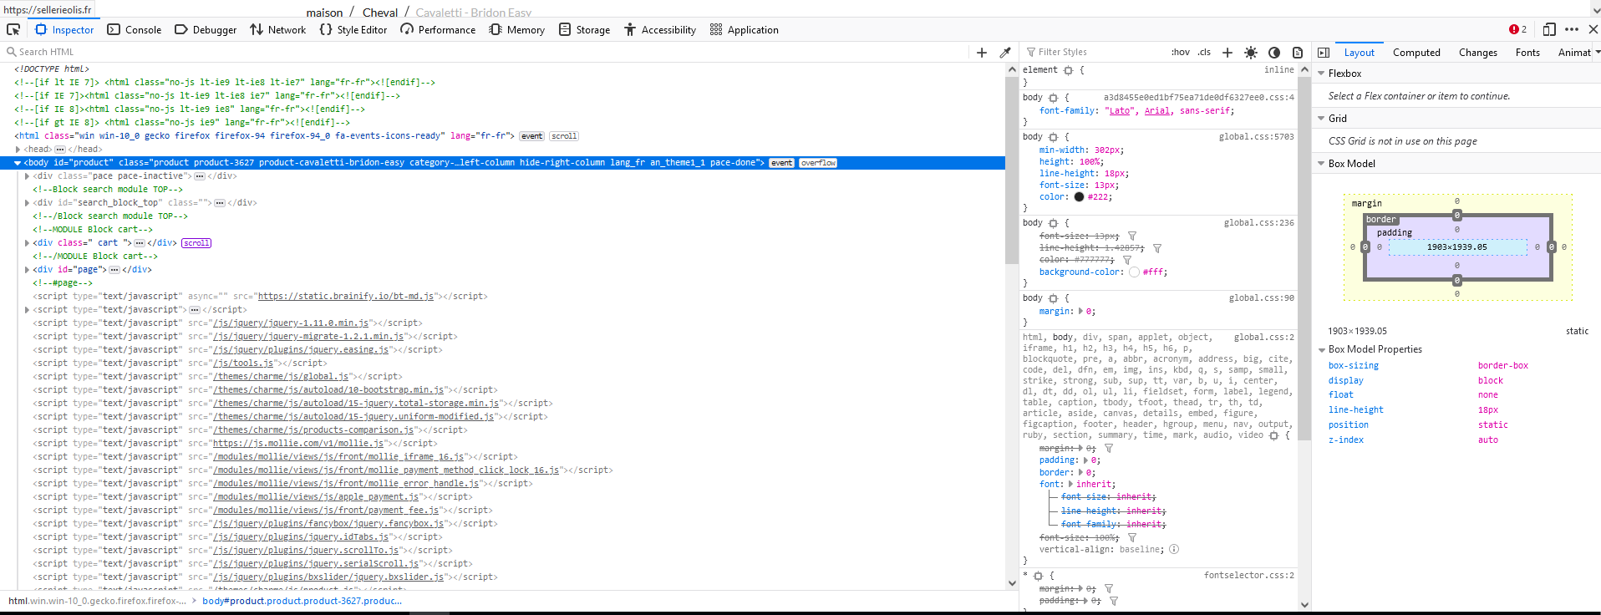Click the scroll badge on cart div
Image resolution: width=1601 pixels, height=615 pixels.
tap(196, 243)
